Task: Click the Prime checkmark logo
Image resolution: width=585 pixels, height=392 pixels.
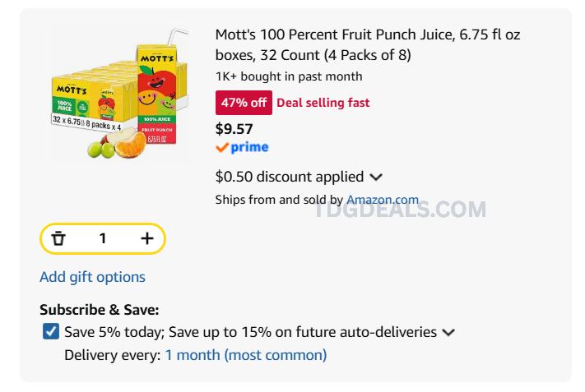Action: point(242,148)
